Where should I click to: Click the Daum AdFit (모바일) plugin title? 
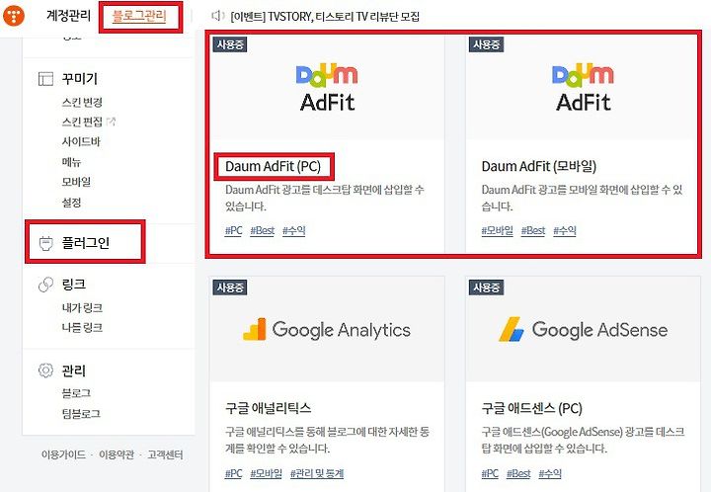click(539, 166)
